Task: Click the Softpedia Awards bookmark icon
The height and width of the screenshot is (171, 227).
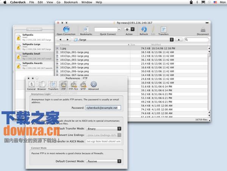Action: (x=19, y=66)
